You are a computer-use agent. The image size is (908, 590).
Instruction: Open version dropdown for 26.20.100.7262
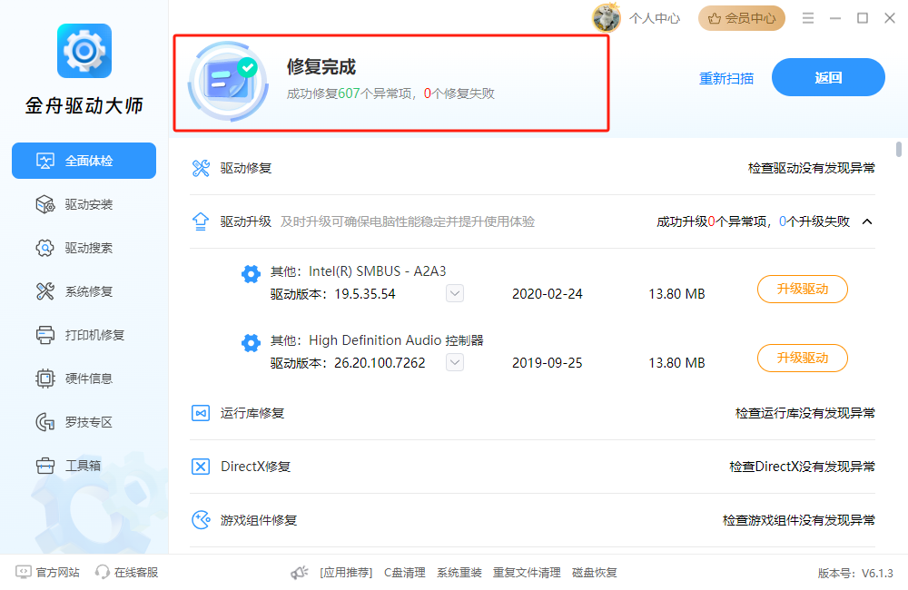(455, 362)
